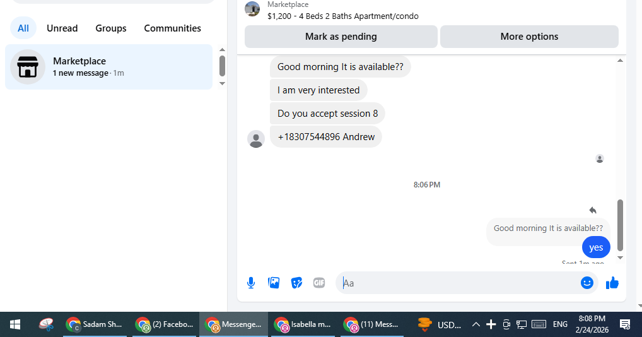Select the Communities filter tab

[x=172, y=28]
